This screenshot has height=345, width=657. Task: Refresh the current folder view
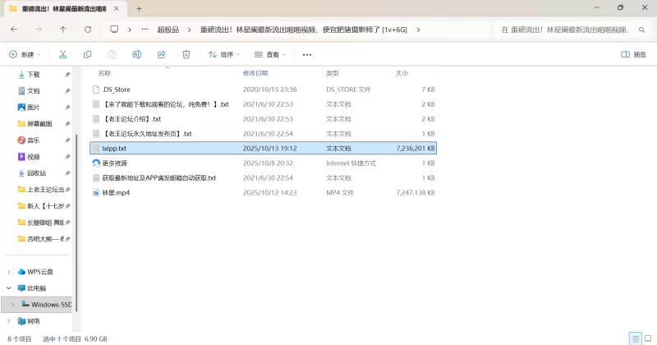pos(88,29)
